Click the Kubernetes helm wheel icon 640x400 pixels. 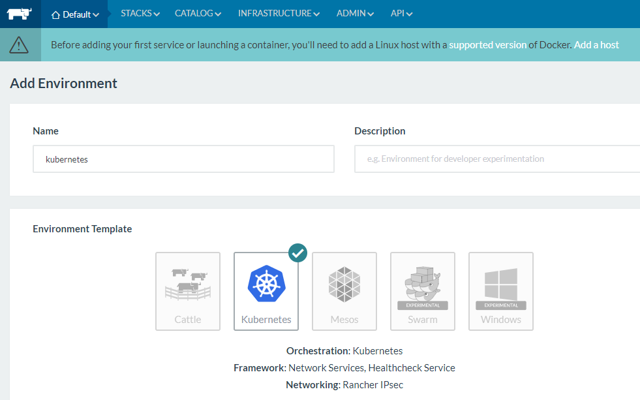pyautogui.click(x=266, y=285)
